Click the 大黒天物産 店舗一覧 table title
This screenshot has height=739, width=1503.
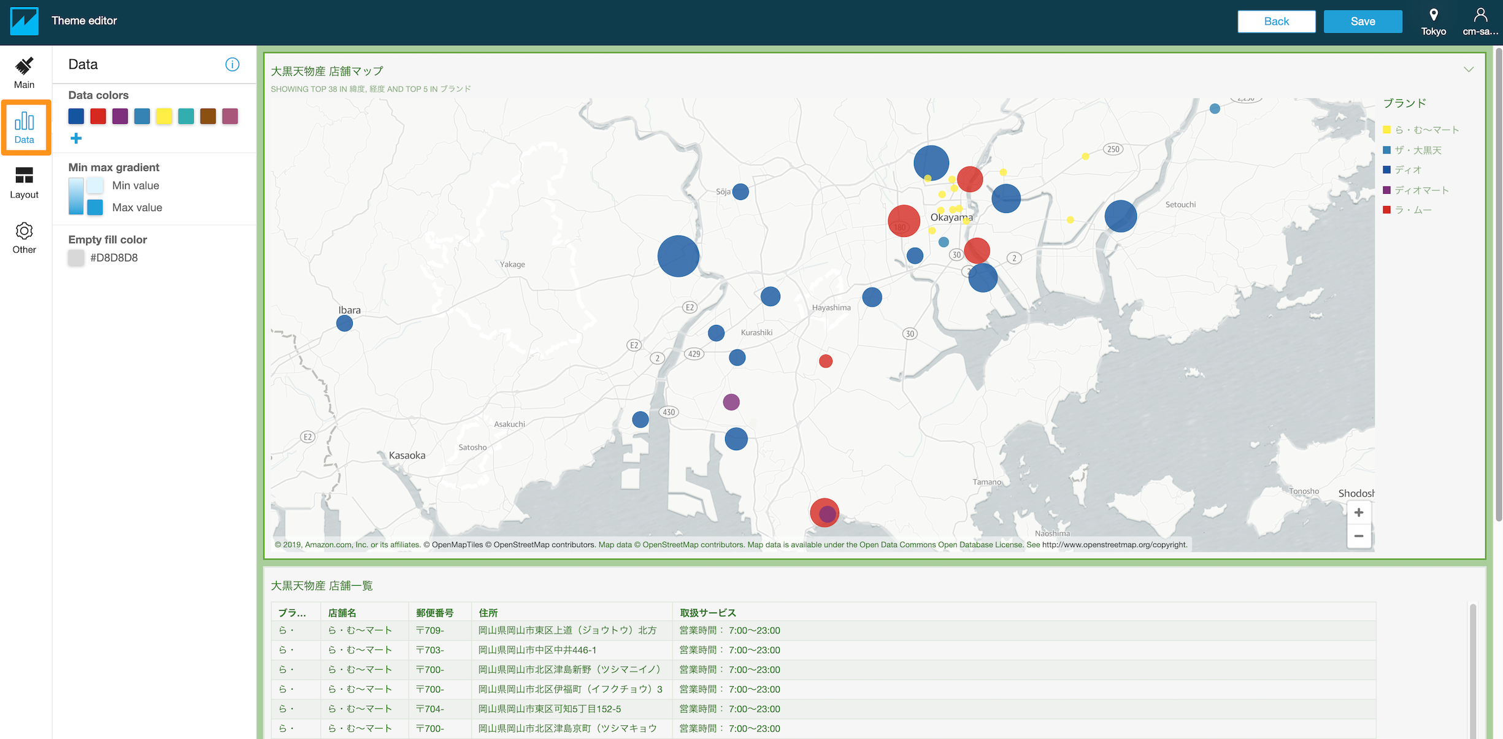[x=322, y=586]
